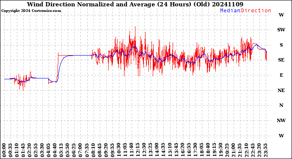
Task: Click the 'S' direction axis label
Action: point(281,45)
